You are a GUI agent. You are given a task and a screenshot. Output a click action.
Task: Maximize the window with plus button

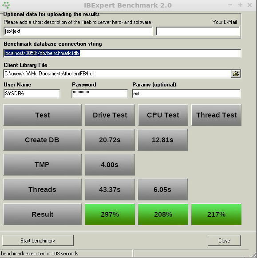(x=240, y=5)
